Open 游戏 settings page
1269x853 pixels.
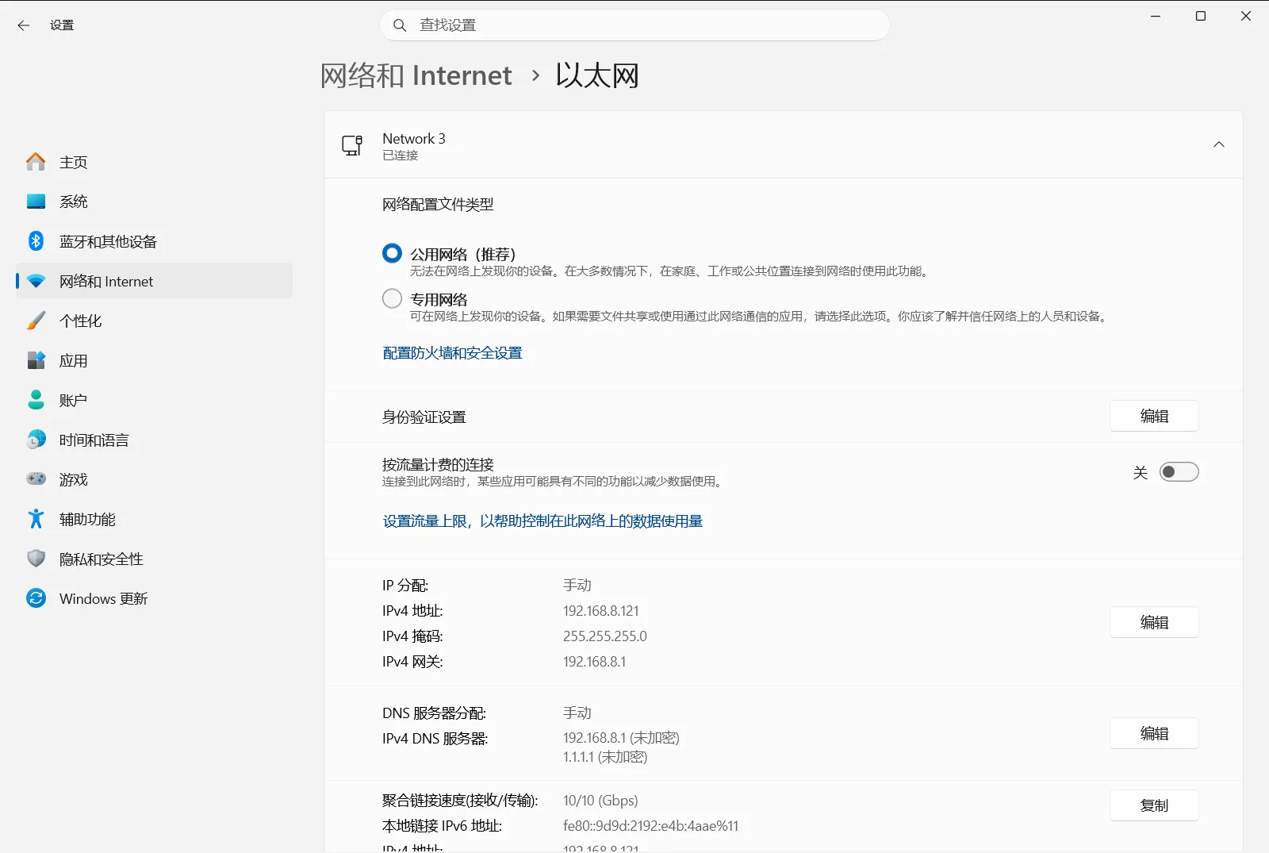pos(154,479)
